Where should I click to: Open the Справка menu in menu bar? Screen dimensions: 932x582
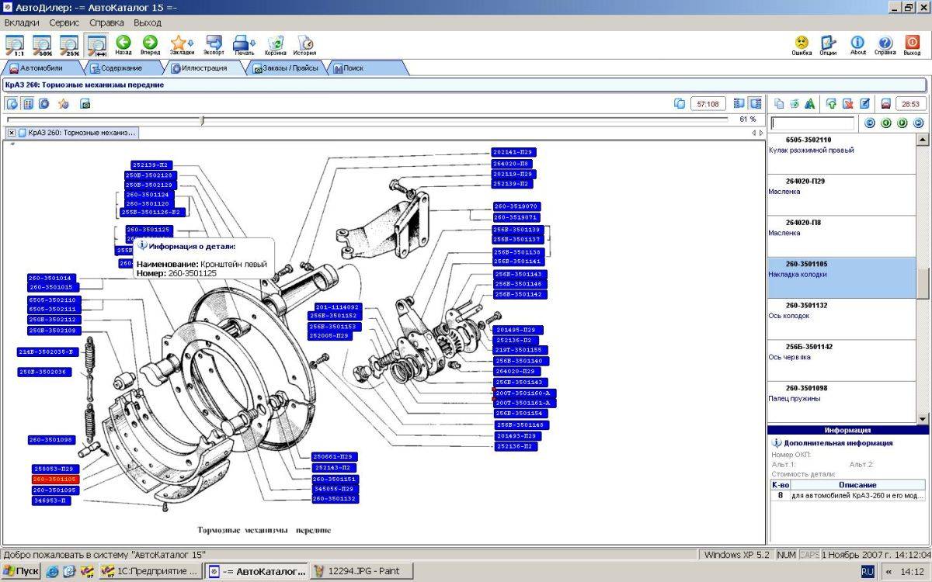pyautogui.click(x=106, y=23)
